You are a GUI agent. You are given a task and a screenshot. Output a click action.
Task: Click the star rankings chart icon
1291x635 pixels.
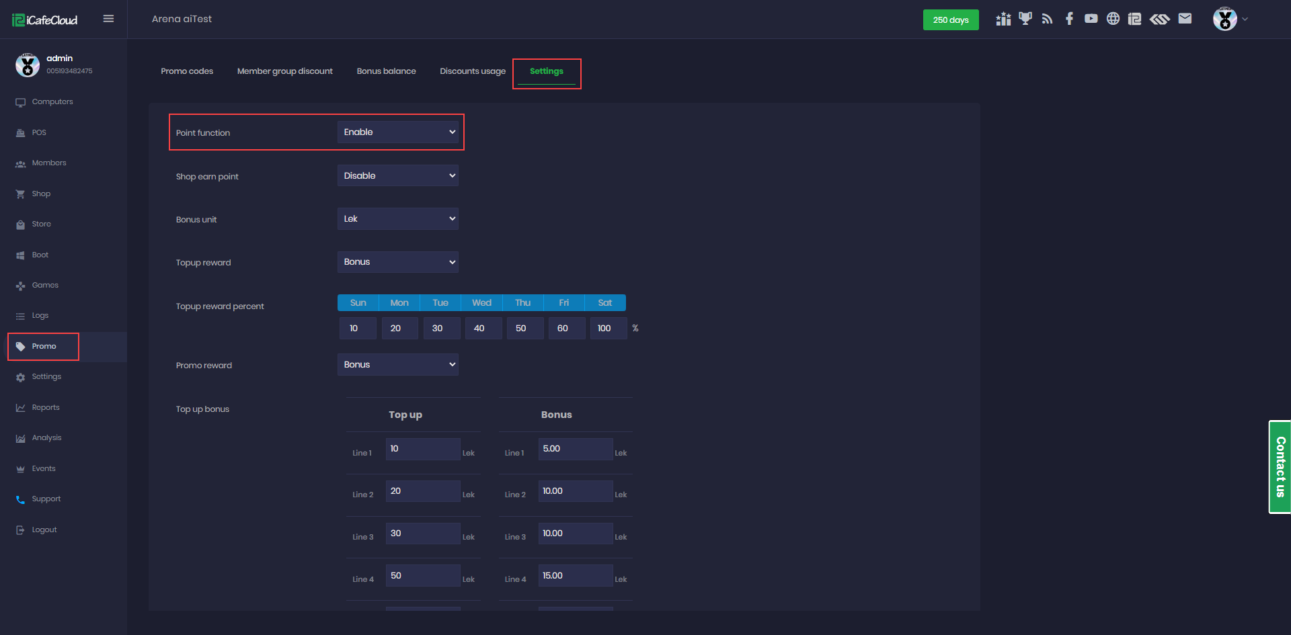(1003, 19)
